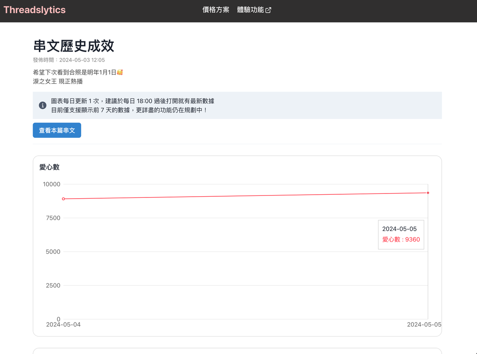Image resolution: width=477 pixels, height=354 pixels.
Task: Select the 串文歷史成效 page heading
Action: pyautogui.click(x=74, y=46)
